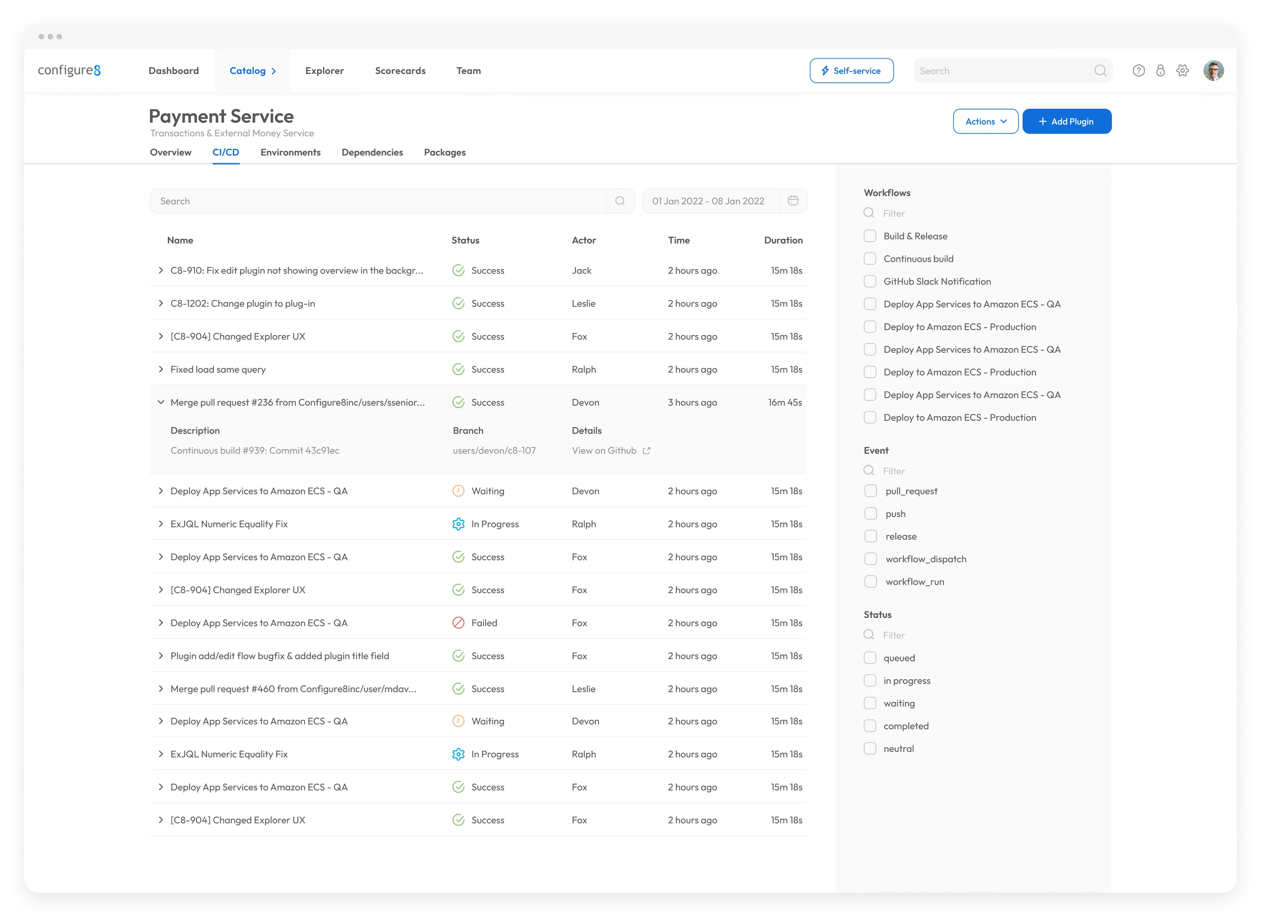This screenshot has height=919, width=1261.
Task: Collapse the Merge pull request #236 row
Action: click(161, 402)
